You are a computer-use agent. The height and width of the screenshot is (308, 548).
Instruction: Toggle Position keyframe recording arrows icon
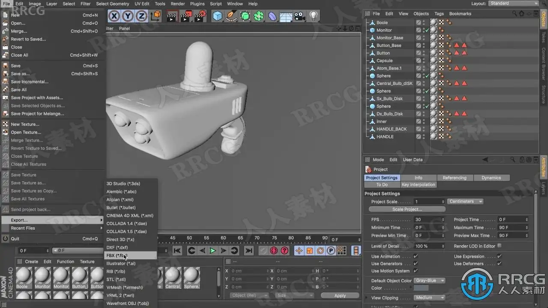coord(299,251)
